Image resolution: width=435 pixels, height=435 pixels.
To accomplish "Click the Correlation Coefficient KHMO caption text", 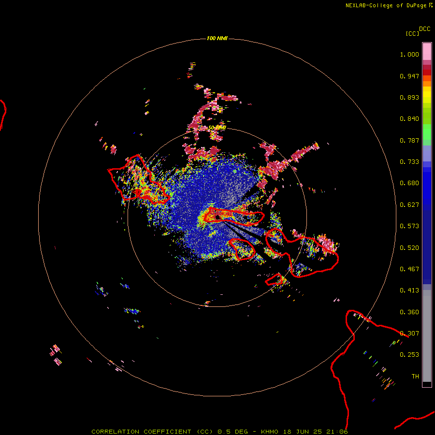I will (x=219, y=432).
